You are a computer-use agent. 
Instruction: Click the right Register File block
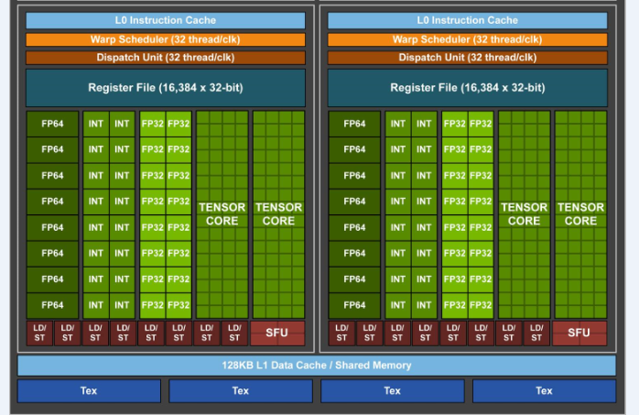[467, 88]
